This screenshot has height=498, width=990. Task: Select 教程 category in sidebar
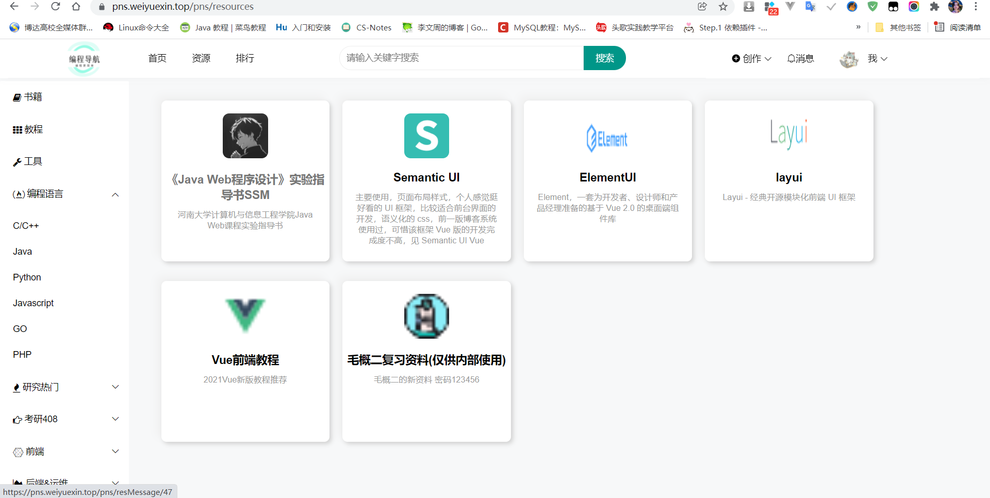click(x=28, y=129)
